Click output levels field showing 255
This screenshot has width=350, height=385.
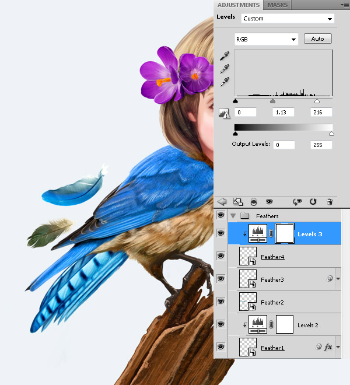point(321,145)
